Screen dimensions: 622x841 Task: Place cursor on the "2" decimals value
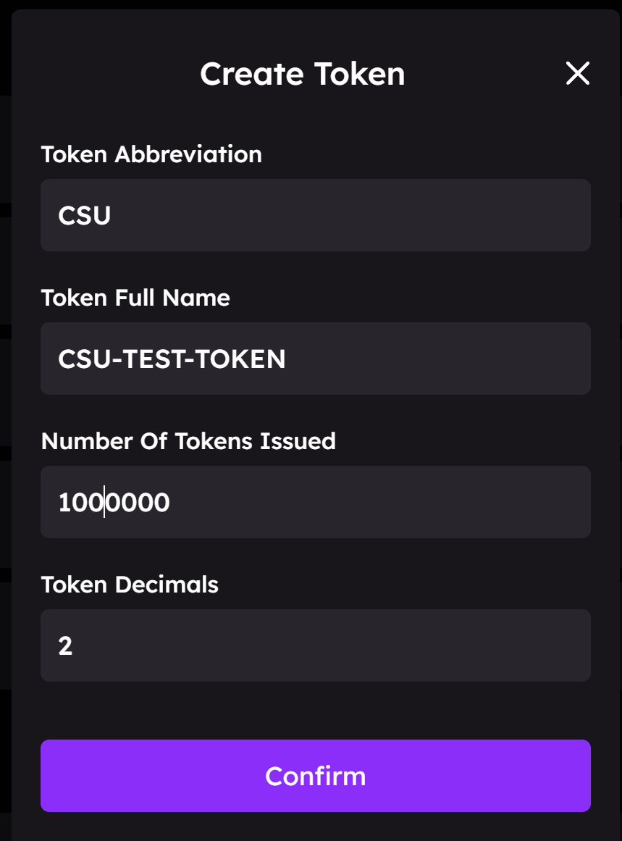[x=65, y=646]
